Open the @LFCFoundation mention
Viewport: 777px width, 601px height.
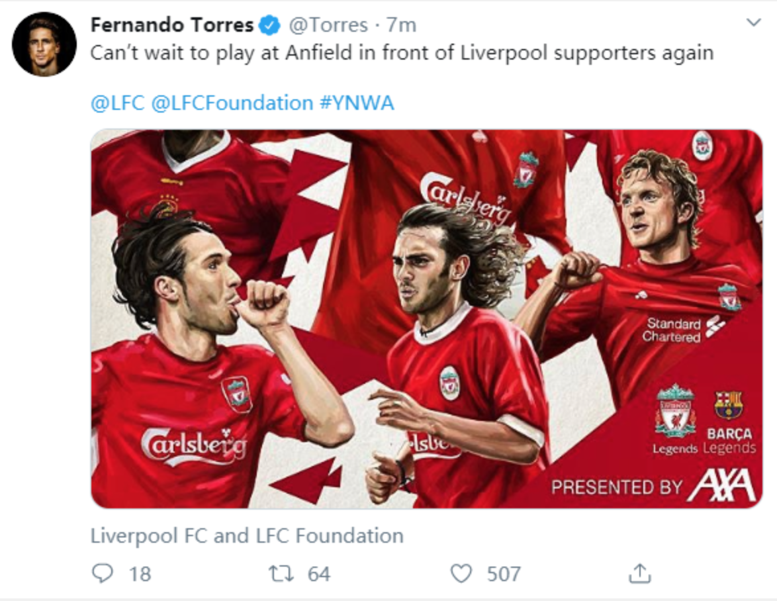232,103
